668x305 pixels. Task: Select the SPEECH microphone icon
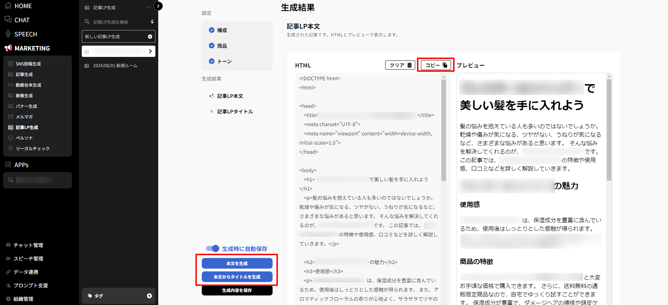click(8, 34)
